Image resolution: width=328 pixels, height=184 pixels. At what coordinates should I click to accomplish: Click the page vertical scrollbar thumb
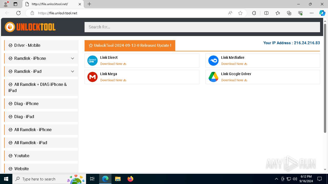pos(325,78)
